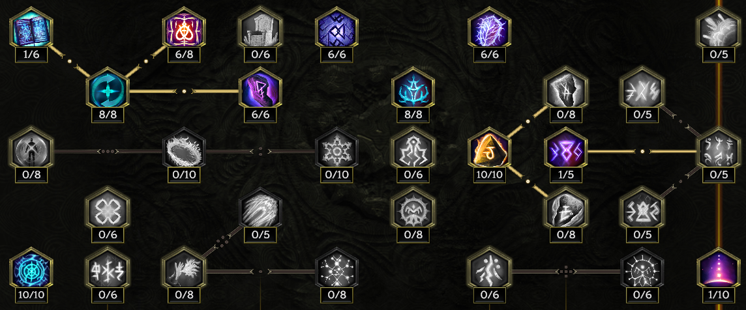Select the purple light beam node 1/10
746x310 pixels.
[719, 269]
